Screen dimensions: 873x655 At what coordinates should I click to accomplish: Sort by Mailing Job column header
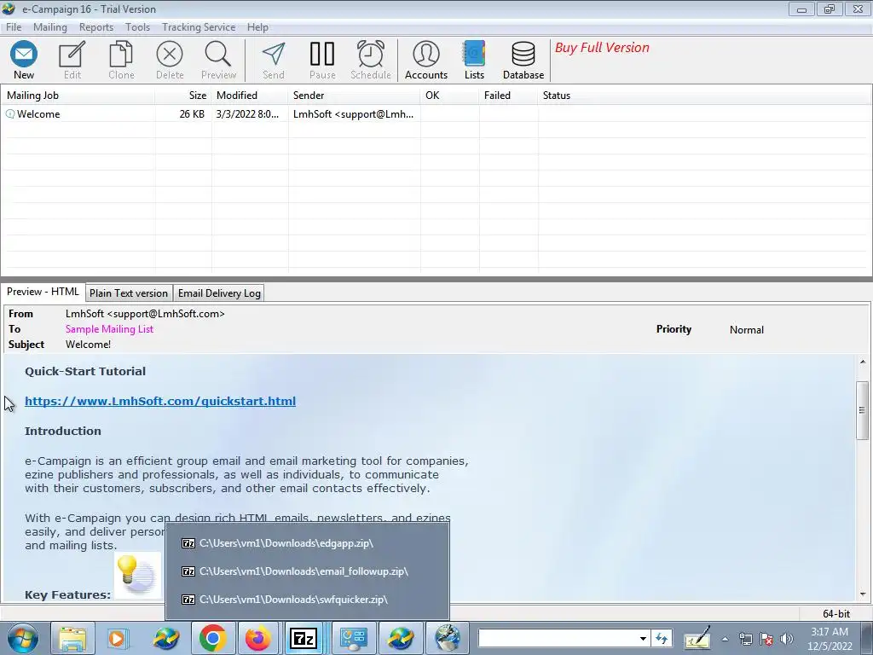(x=78, y=96)
